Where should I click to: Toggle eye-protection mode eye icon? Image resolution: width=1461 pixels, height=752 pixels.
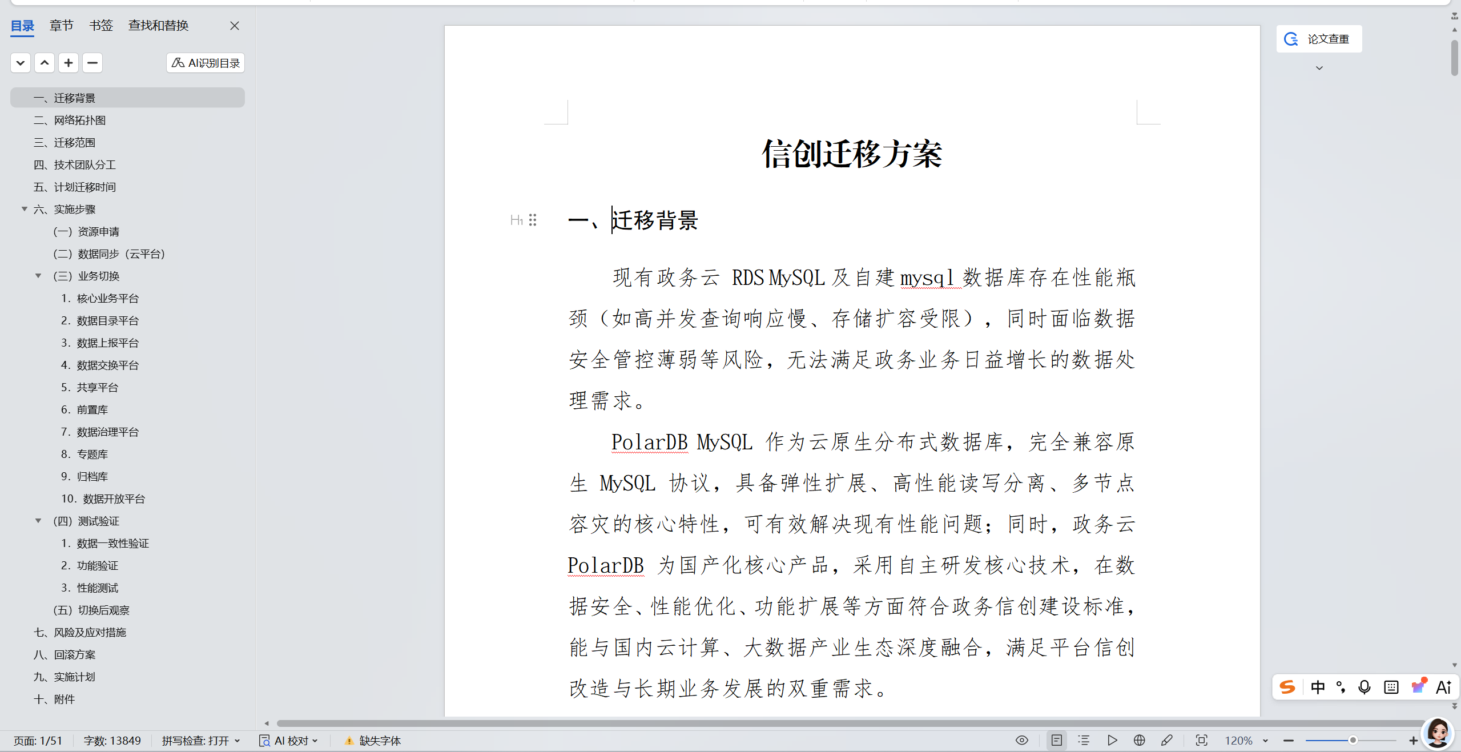(1022, 741)
